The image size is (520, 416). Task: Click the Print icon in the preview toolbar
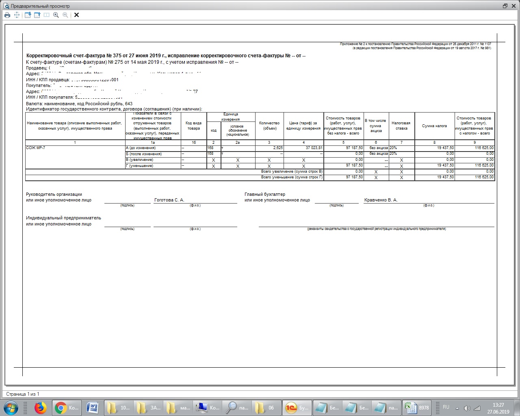[7, 15]
